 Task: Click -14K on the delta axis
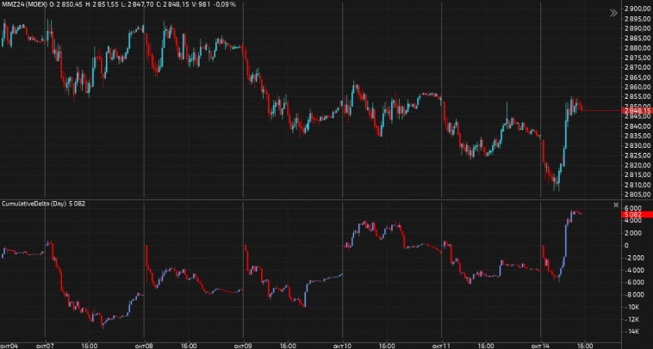point(631,332)
